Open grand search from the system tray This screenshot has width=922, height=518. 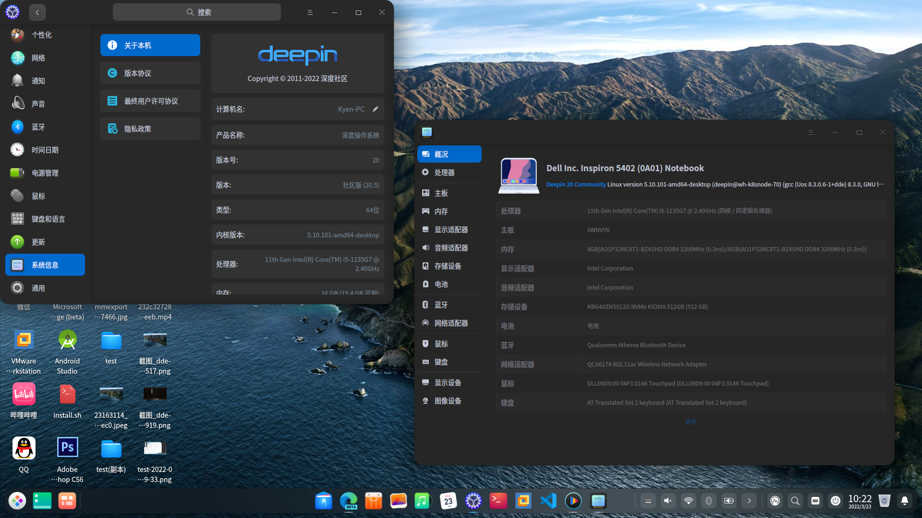(x=795, y=500)
